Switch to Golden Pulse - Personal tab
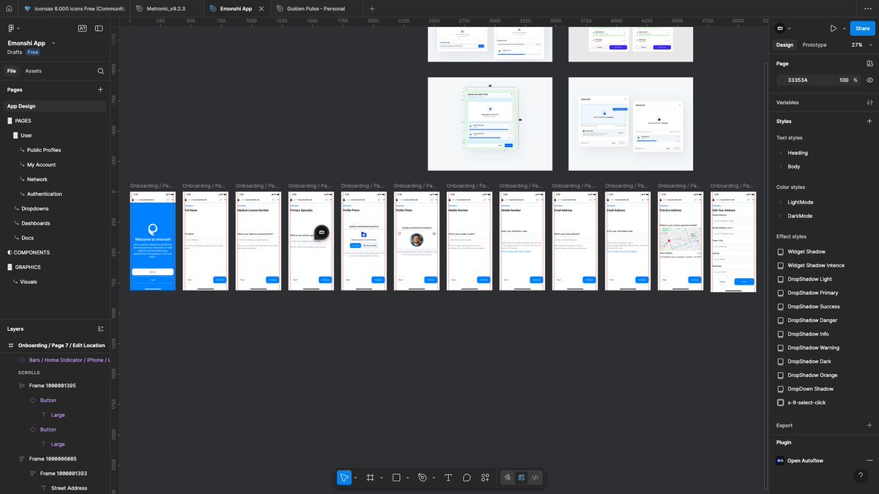This screenshot has height=494, width=879. 316,9
